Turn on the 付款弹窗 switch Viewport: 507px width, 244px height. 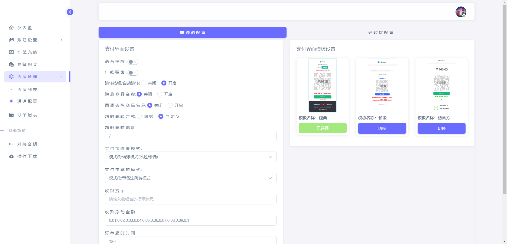click(x=133, y=72)
